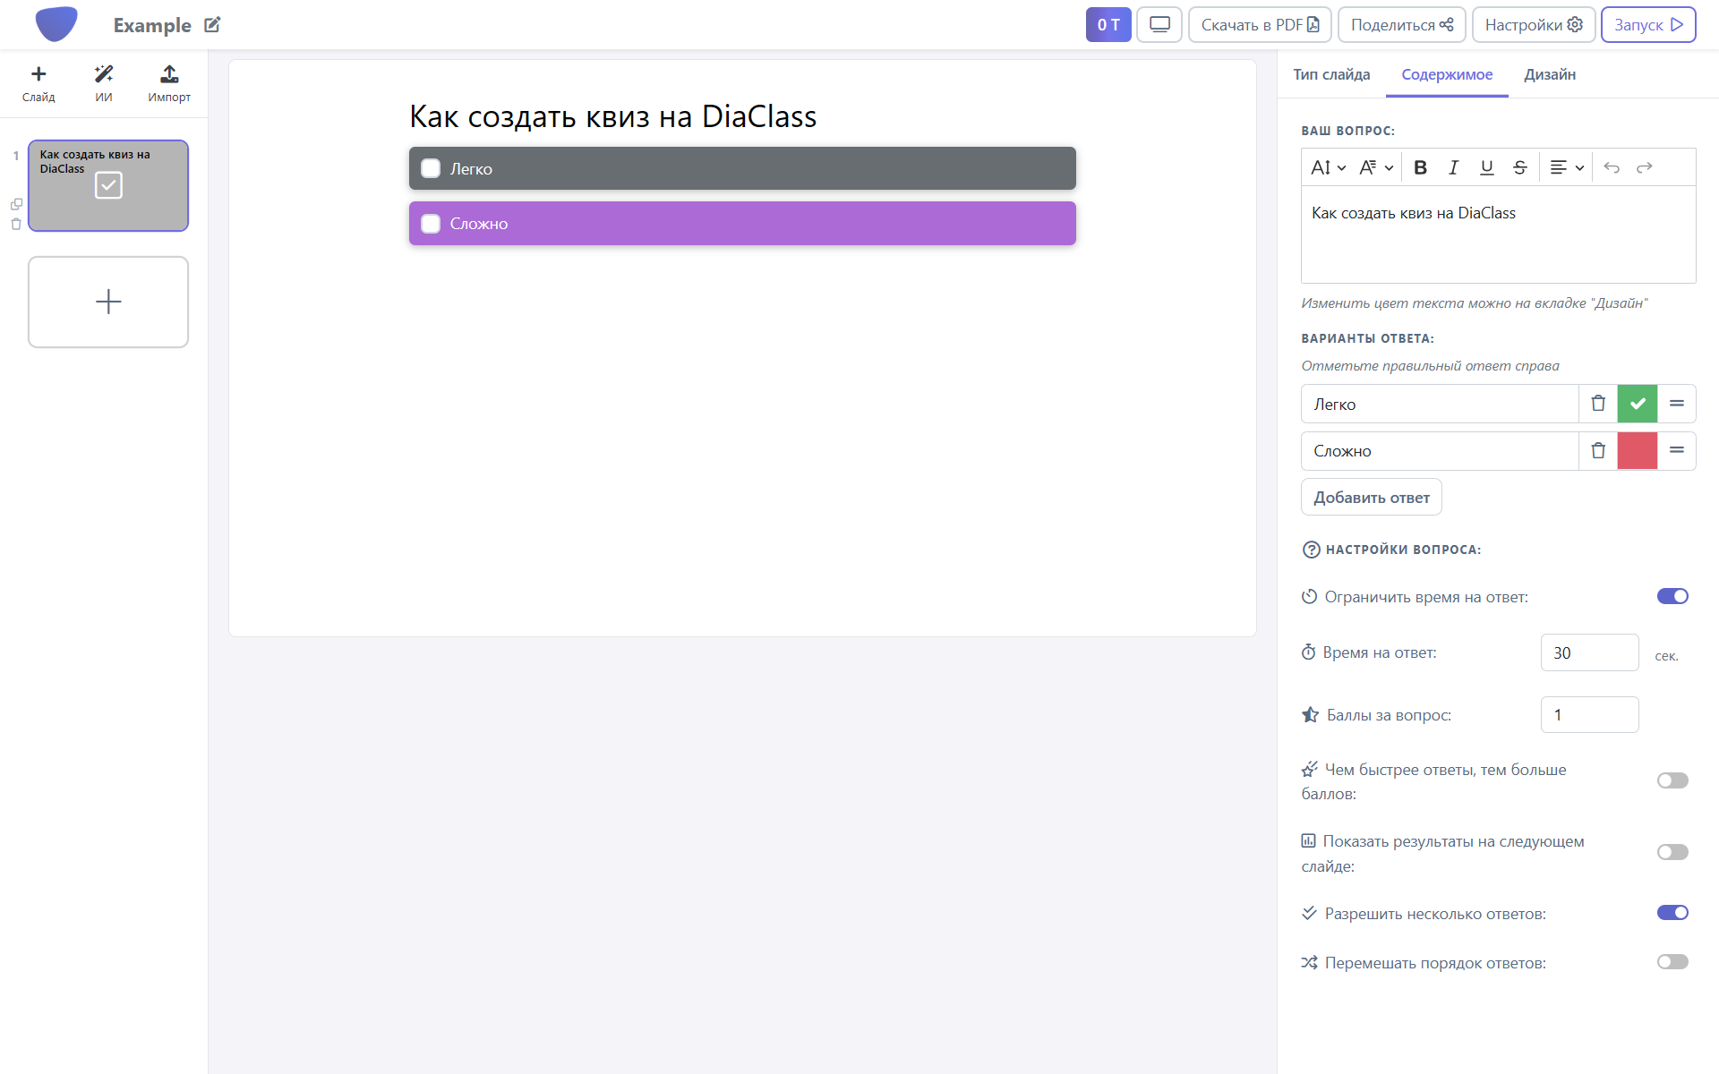Viewport: 1719px width, 1074px height.
Task: Click the slide heading Как создать квиз на DiaClass
Action: pos(612,116)
